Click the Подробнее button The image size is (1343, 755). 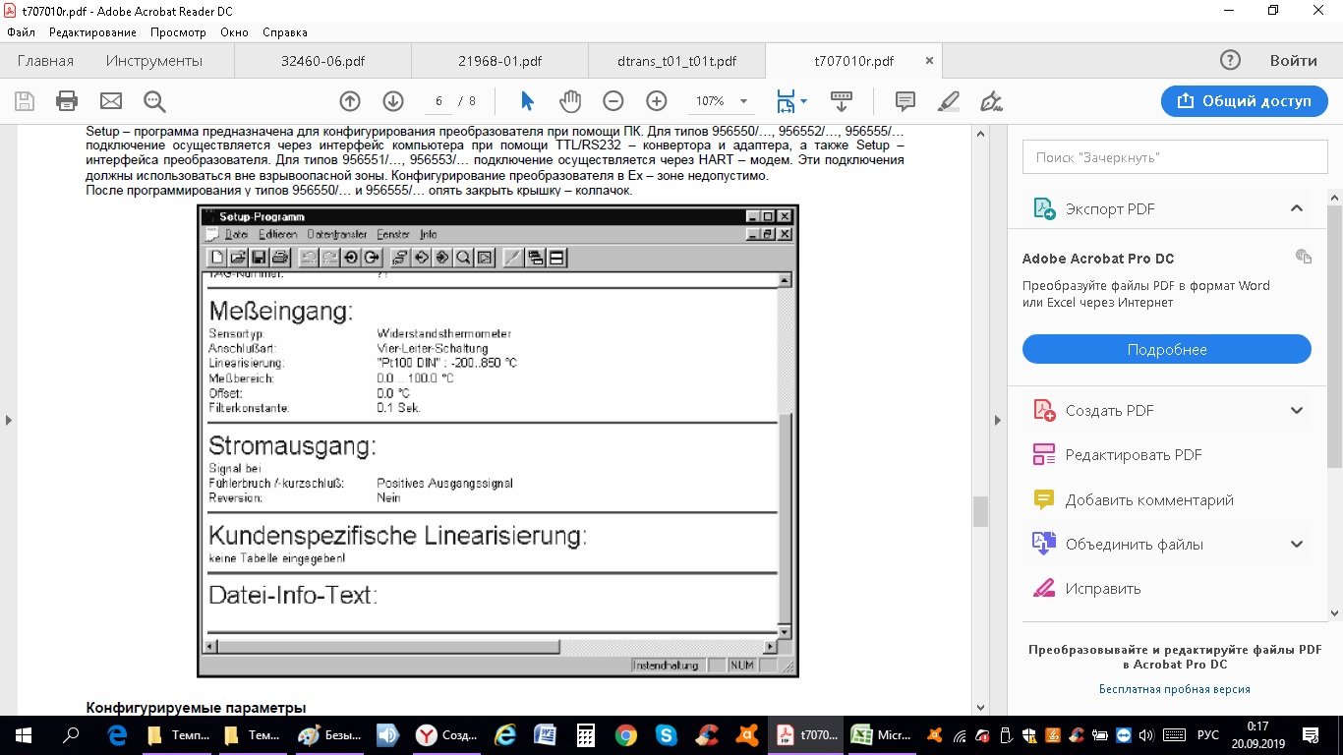click(x=1166, y=350)
